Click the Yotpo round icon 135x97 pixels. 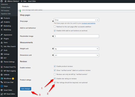pyautogui.click(x=2, y=86)
